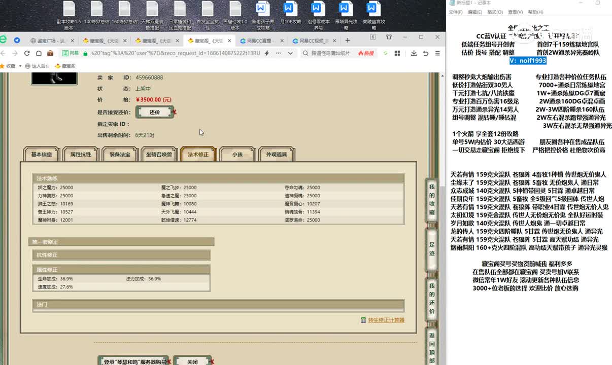Open Word document 组号零成本养号
Image resolution: width=612 pixels, height=365 pixels.
(318, 16)
